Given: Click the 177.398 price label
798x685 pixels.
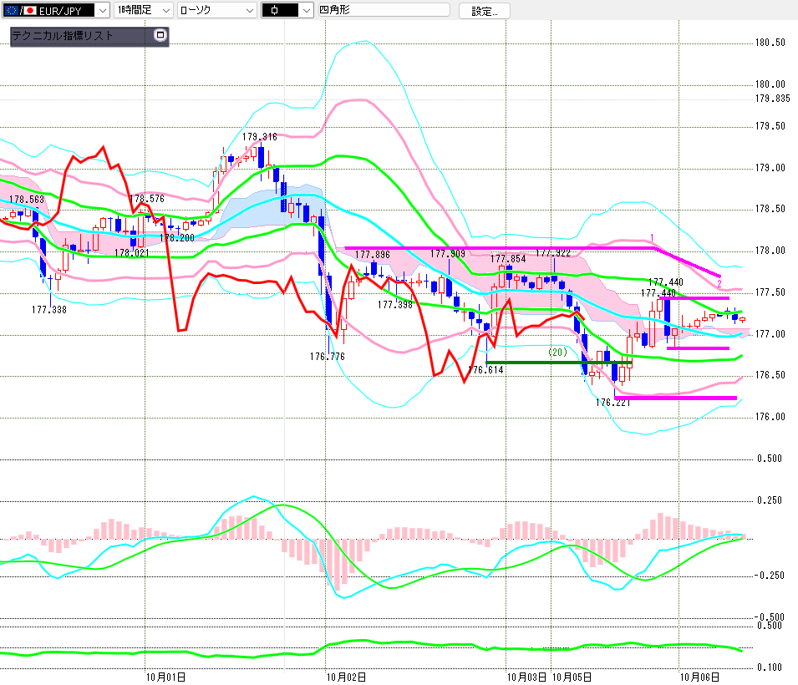Looking at the screenshot, I should tap(395, 304).
